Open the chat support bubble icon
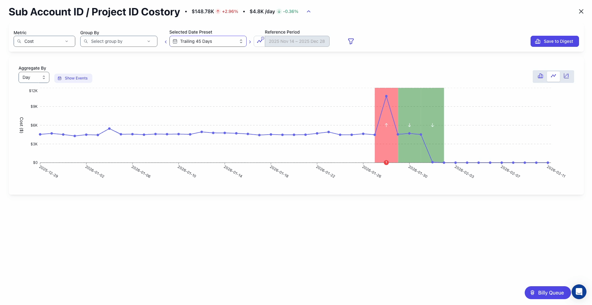 [579, 292]
